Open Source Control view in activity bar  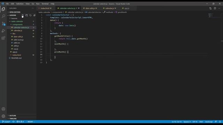tap(3, 24)
